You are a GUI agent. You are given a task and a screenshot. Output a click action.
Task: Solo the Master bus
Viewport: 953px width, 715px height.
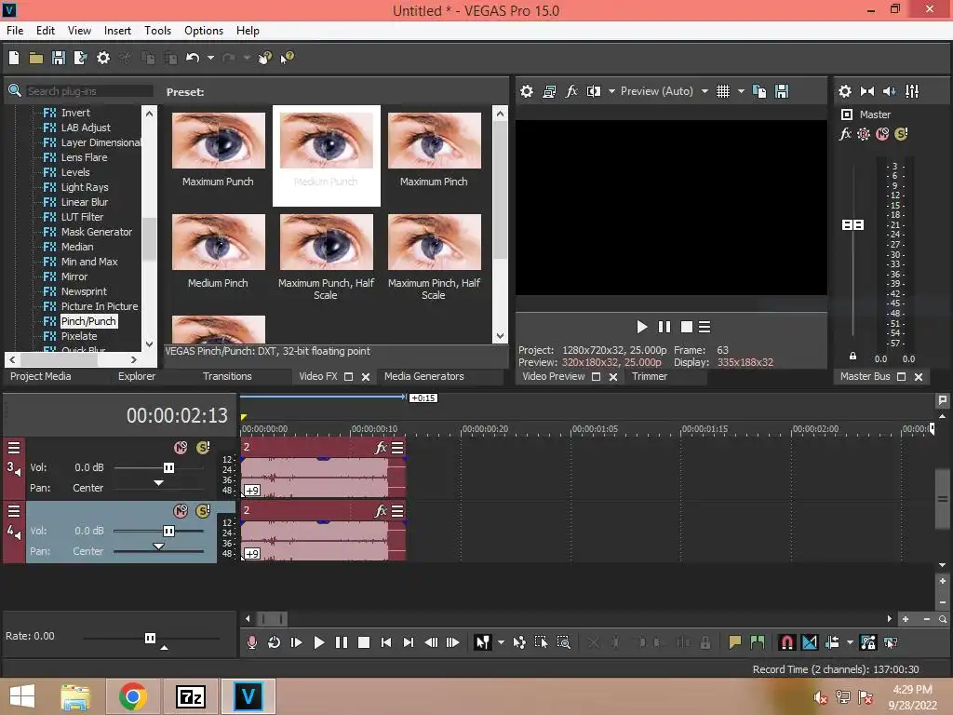point(901,134)
